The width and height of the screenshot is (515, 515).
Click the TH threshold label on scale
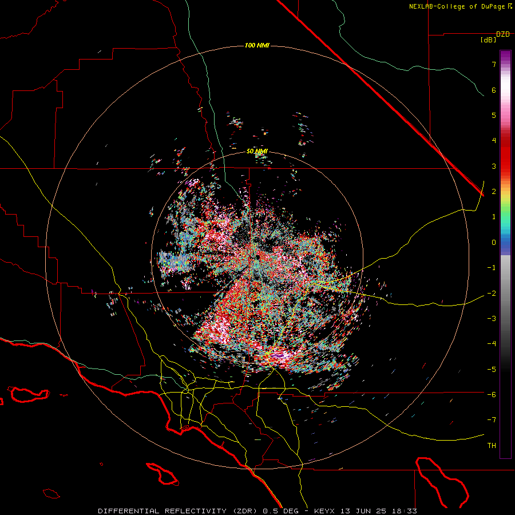pos(492,446)
